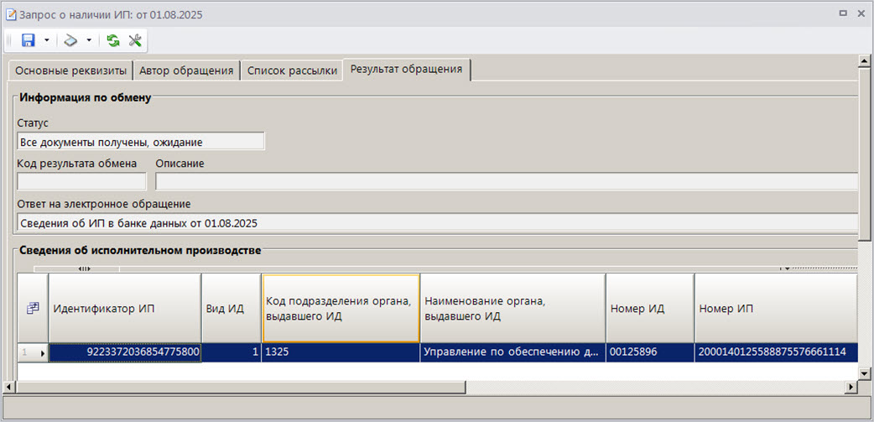Focus the Код результата обмена field
The width and height of the screenshot is (874, 422).
point(81,181)
